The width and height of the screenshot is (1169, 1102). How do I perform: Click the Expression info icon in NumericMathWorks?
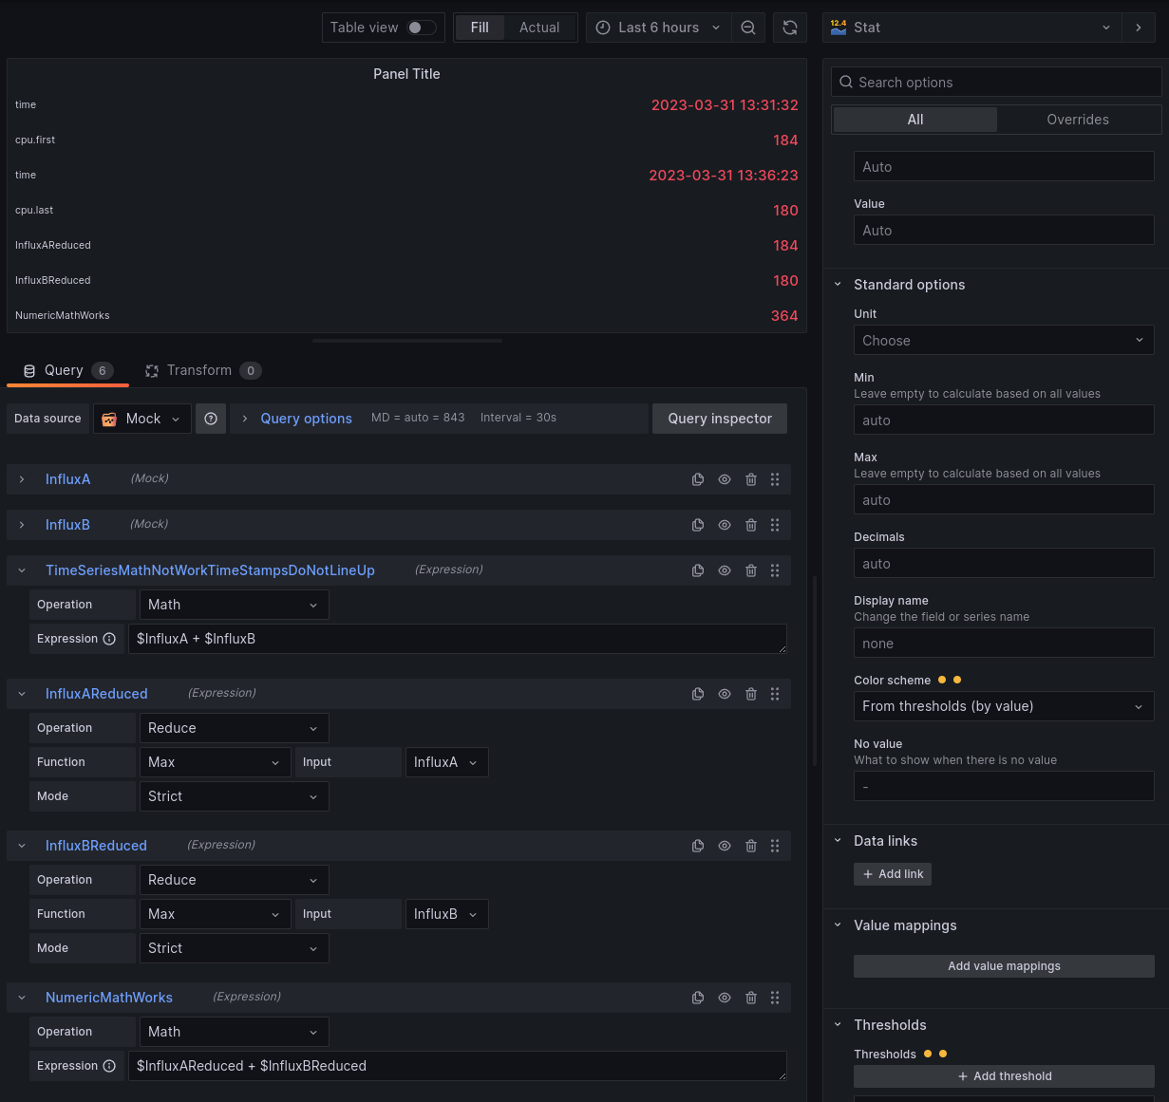(x=108, y=1066)
